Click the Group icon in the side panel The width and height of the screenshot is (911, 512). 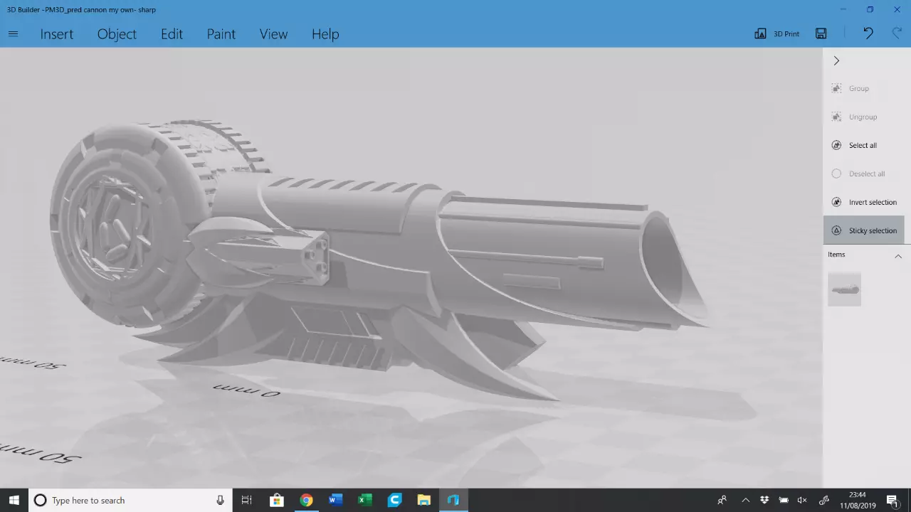coord(836,88)
